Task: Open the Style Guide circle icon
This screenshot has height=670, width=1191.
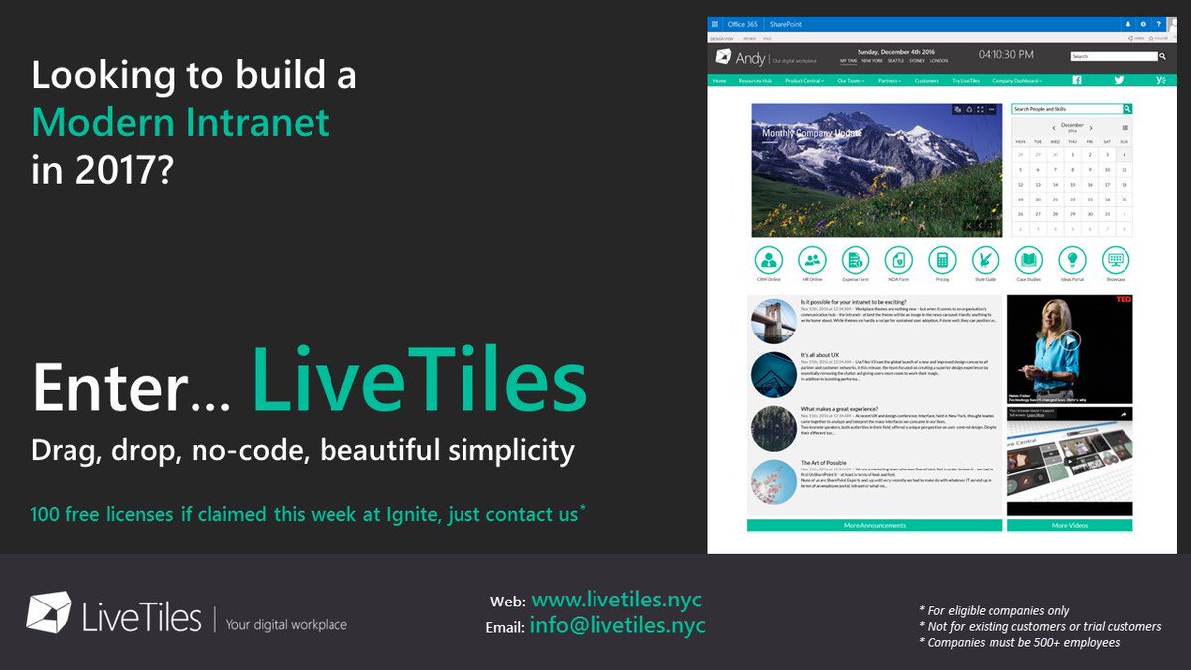Action: [985, 260]
